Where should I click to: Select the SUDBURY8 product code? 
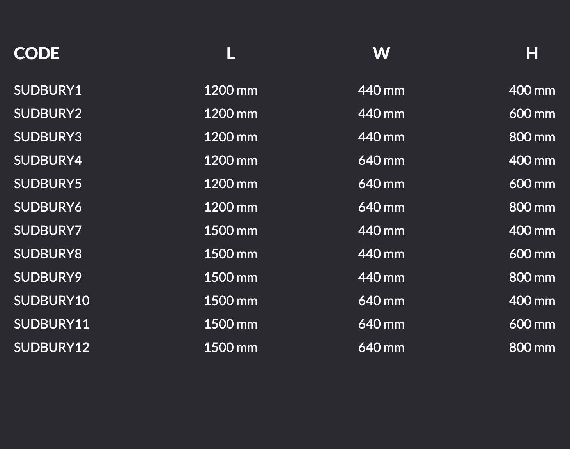pyautogui.click(x=48, y=254)
